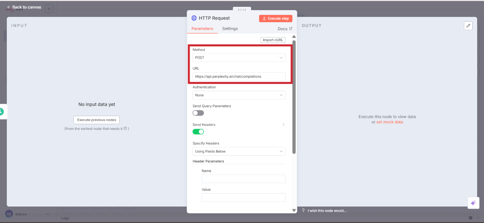
Task: Click the set mock data link
Action: pos(389,122)
